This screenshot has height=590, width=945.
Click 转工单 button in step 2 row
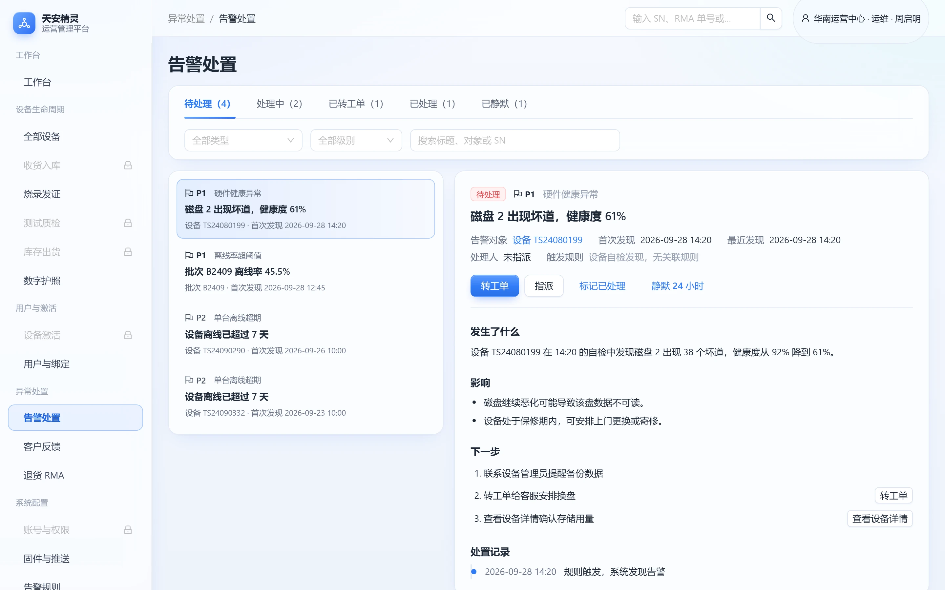coord(893,496)
